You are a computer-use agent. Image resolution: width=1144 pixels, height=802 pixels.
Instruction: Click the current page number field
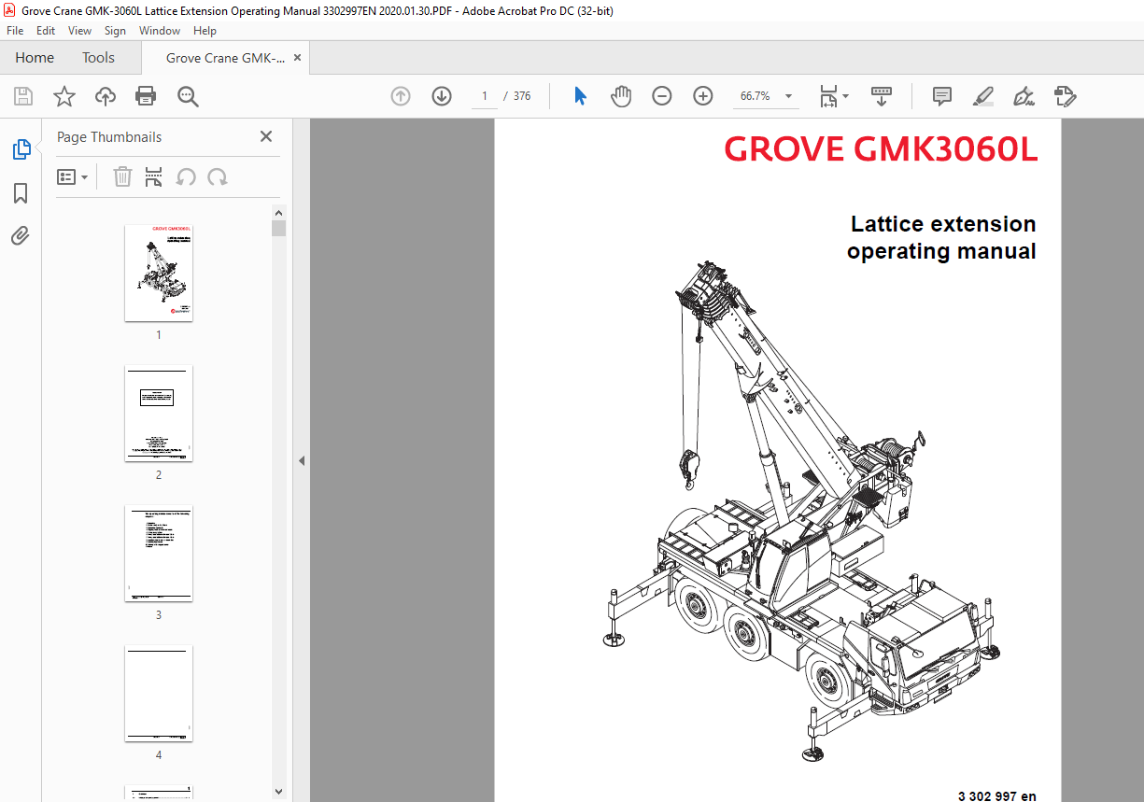[485, 96]
